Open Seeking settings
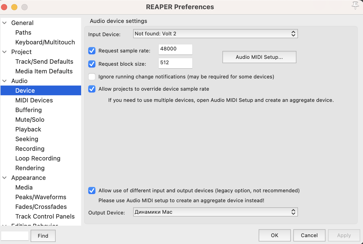 [x=27, y=139]
